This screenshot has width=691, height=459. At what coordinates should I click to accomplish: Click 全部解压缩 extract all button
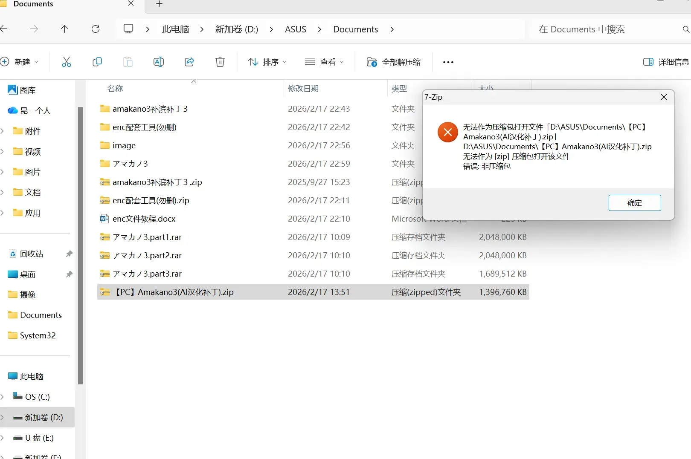point(394,62)
